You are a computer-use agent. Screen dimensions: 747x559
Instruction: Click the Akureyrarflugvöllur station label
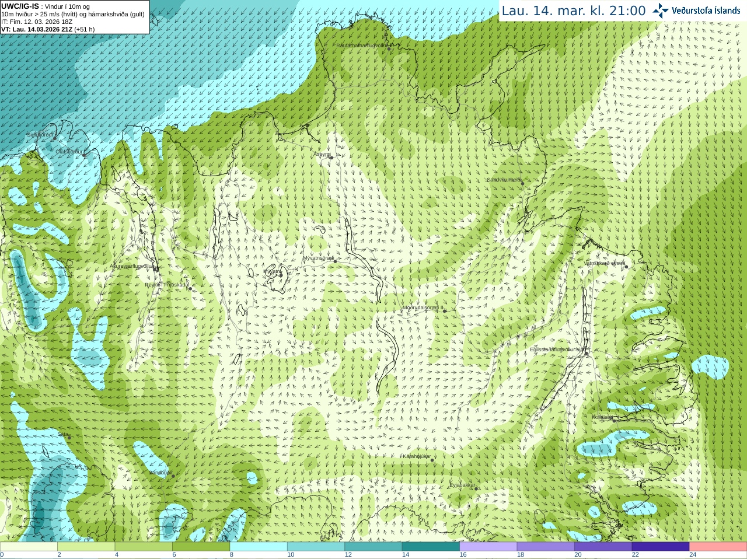pyautogui.click(x=131, y=265)
